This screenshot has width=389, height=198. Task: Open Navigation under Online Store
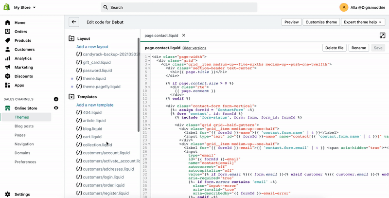(24, 144)
